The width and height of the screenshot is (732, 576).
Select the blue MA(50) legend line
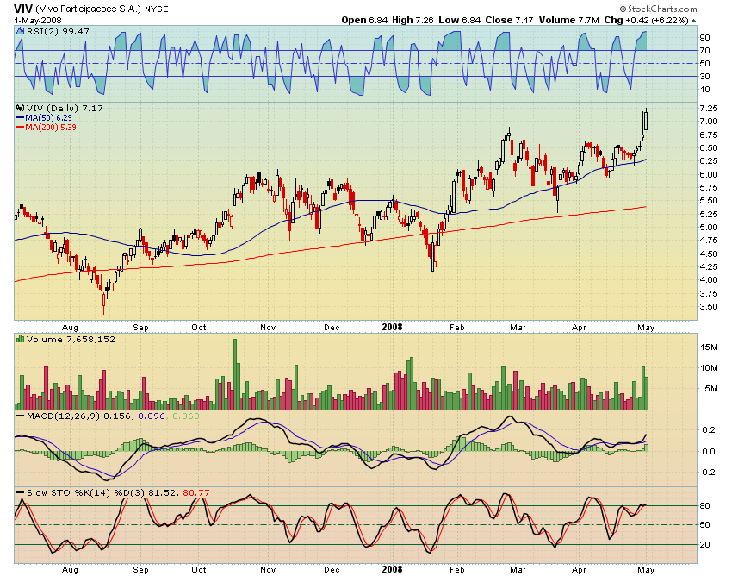20,118
